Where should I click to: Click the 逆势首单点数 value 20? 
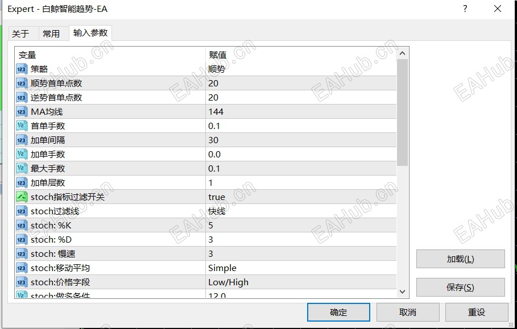pyautogui.click(x=213, y=98)
